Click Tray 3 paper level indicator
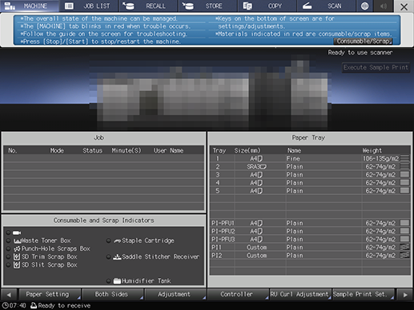414x310 pixels. click(404, 175)
